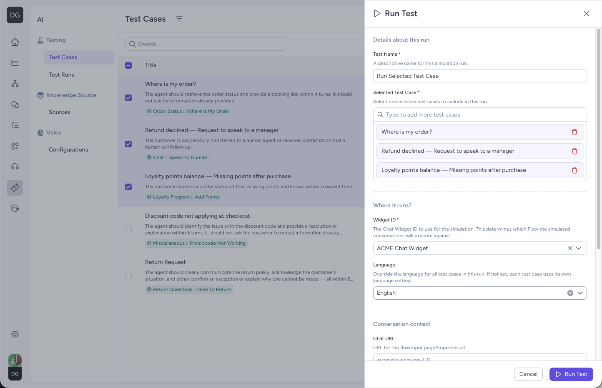
Task: Check the 'Return Request' test case
Action: (x=128, y=276)
